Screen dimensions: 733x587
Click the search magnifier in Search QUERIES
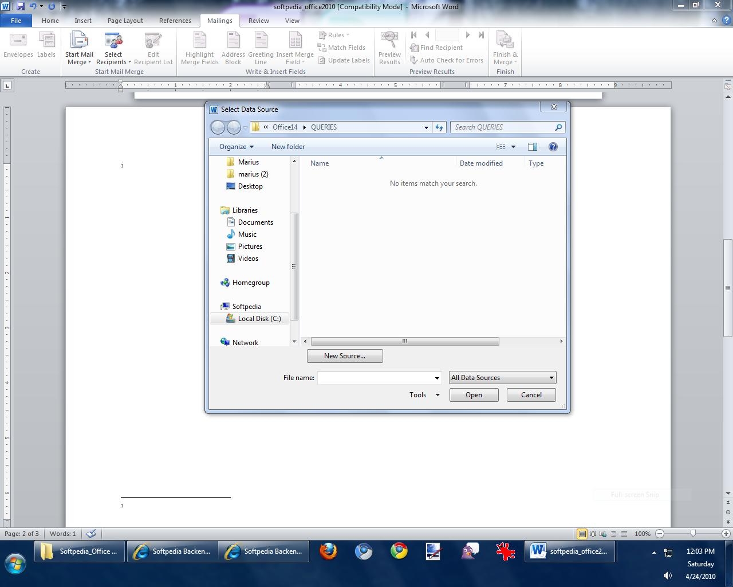point(558,127)
